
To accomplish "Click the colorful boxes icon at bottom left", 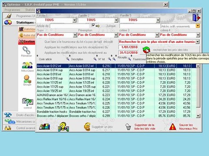I will coord(44,127).
